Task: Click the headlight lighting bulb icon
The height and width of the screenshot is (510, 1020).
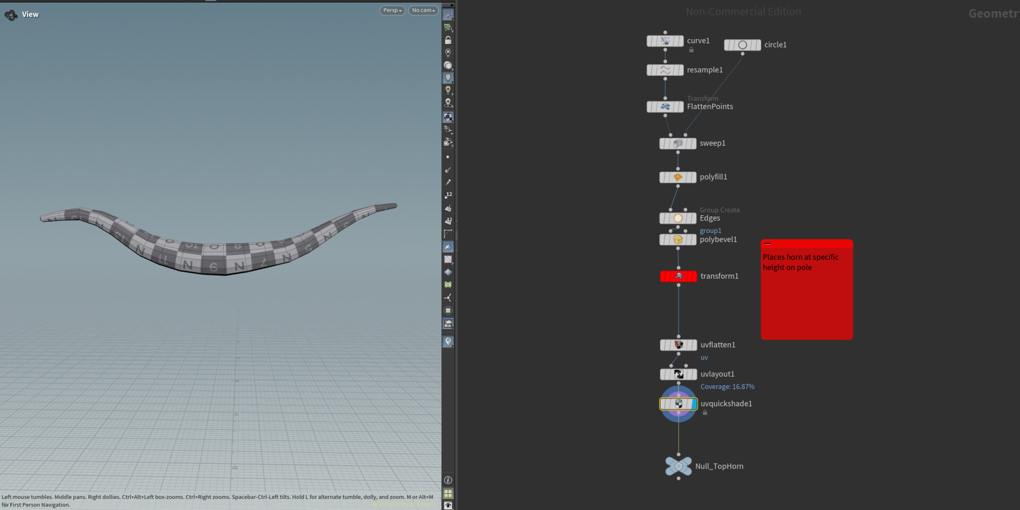Action: [x=448, y=78]
